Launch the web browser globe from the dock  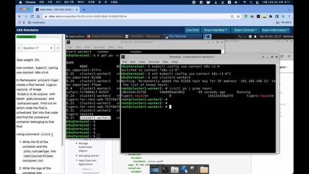[184, 169]
